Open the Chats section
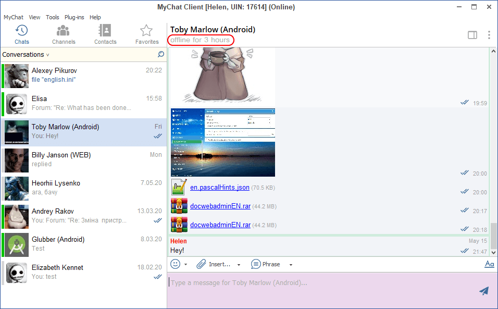This screenshot has width=498, height=309. pyautogui.click(x=21, y=34)
